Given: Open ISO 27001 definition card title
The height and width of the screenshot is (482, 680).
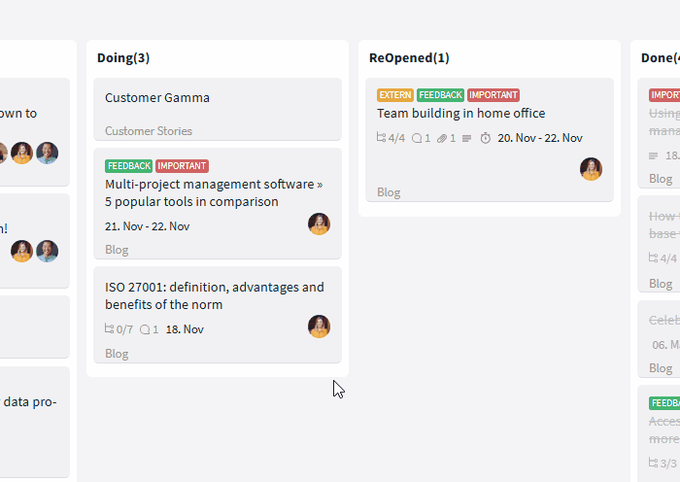Looking at the screenshot, I should (x=215, y=295).
